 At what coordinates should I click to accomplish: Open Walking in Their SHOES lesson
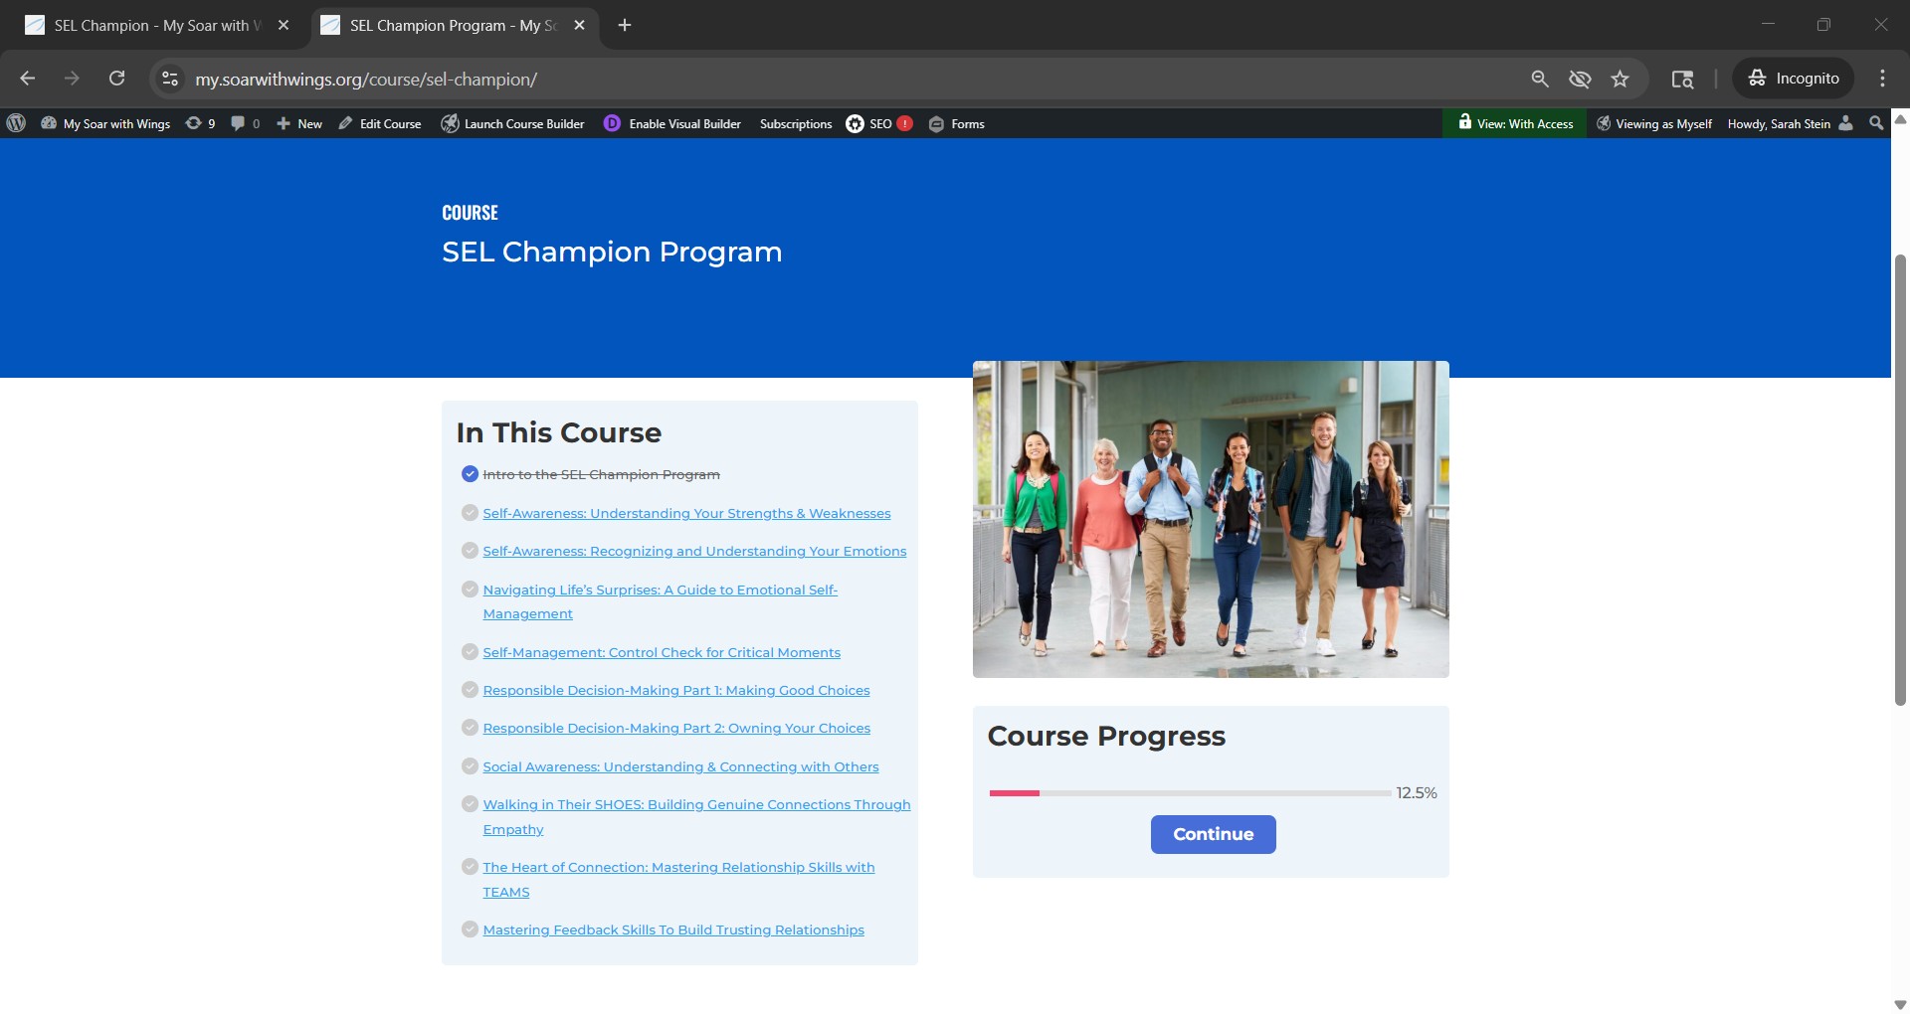[x=696, y=816]
